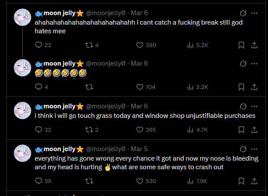View analytics of the laughing emoji tweet
268x196 pixels.
190,87
